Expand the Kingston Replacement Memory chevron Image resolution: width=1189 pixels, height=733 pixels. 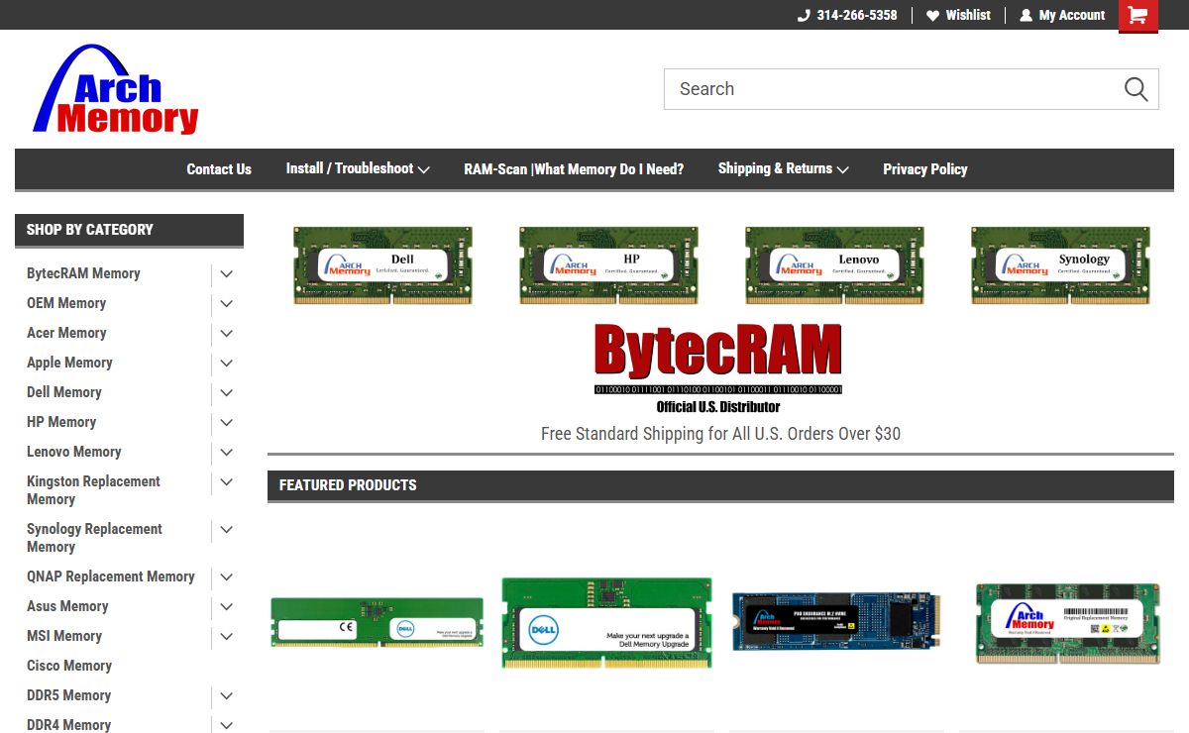tap(227, 482)
